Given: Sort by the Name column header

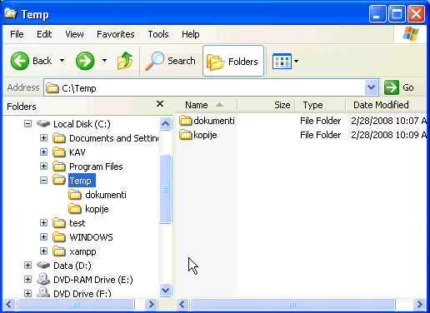Looking at the screenshot, I should (207, 105).
